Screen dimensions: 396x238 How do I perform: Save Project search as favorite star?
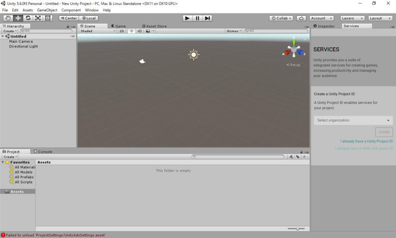click(304, 157)
